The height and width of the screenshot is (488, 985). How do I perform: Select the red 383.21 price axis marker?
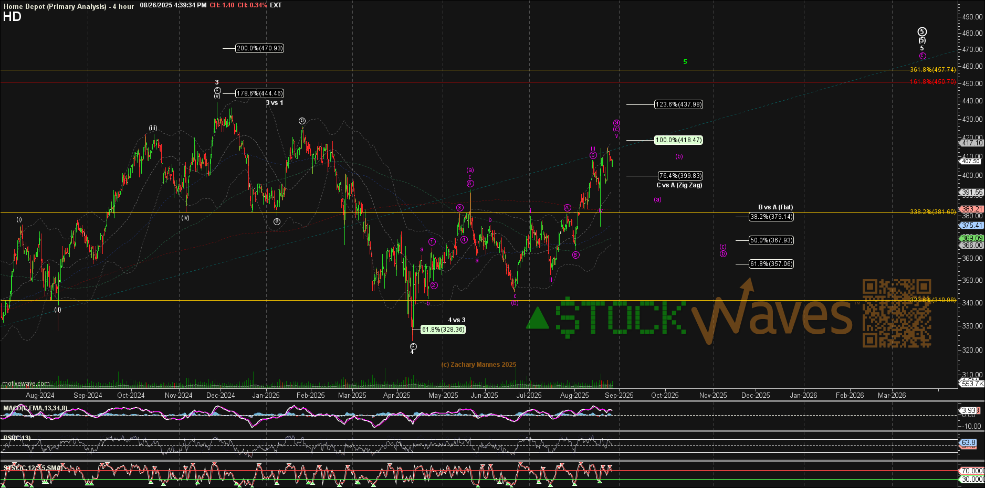tap(972, 209)
